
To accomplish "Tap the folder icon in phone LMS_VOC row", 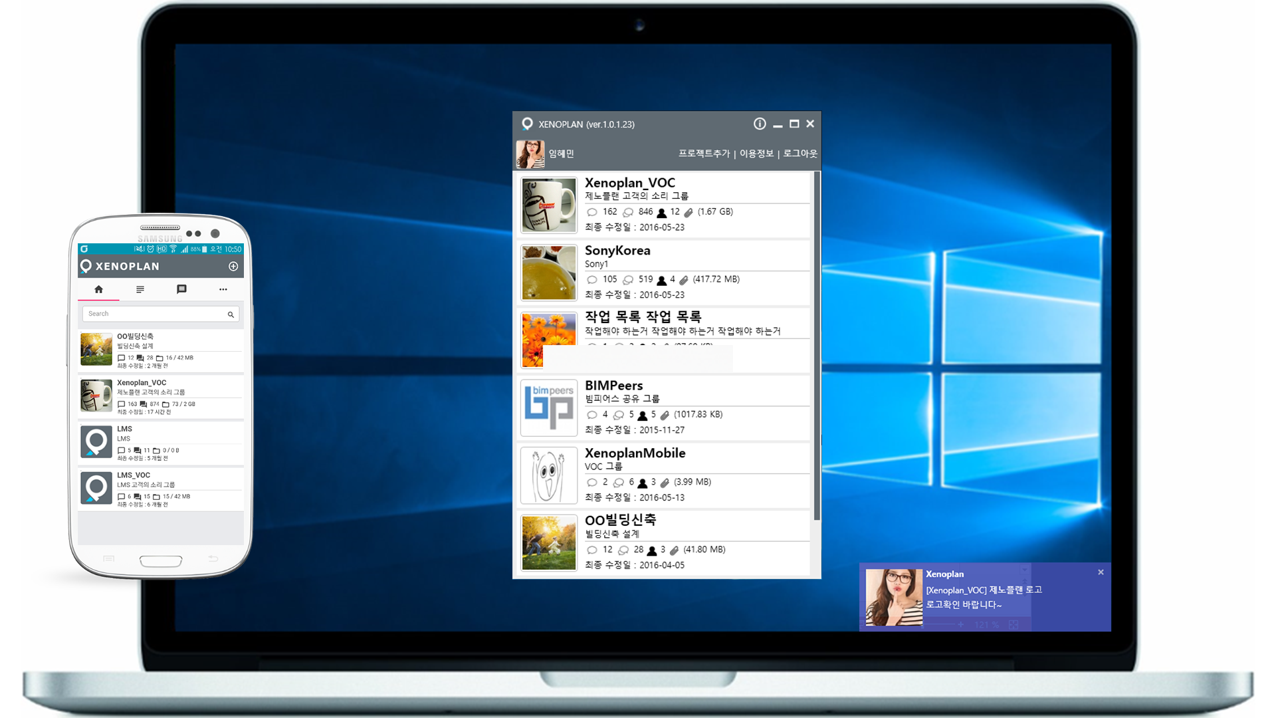I will 156,497.
